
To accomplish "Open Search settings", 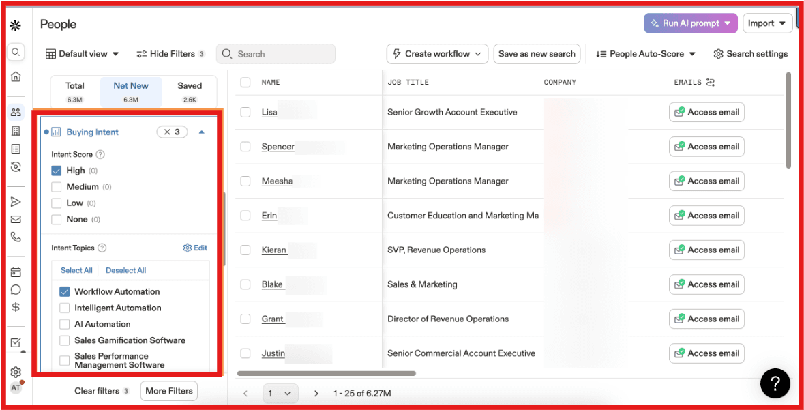I will (x=751, y=54).
